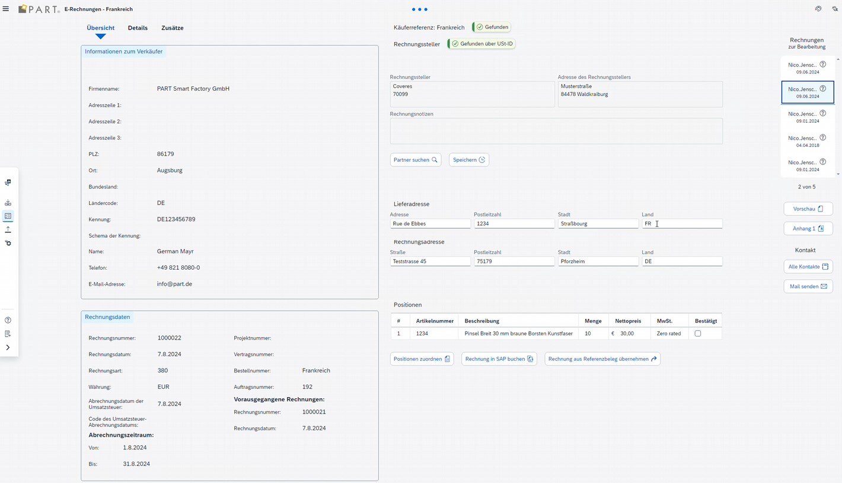Edit Rechnungsadresse Straße field Teststrasse 45
The width and height of the screenshot is (842, 483).
click(x=430, y=261)
